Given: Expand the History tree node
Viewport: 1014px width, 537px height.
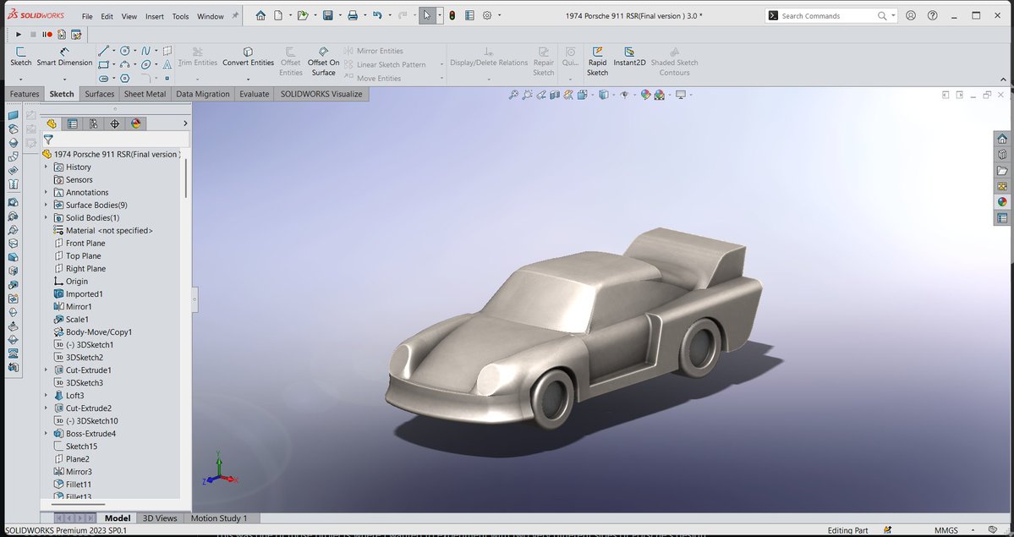Looking at the screenshot, I should coord(46,167).
